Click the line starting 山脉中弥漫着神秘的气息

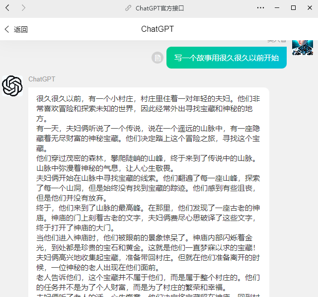coord(106,168)
